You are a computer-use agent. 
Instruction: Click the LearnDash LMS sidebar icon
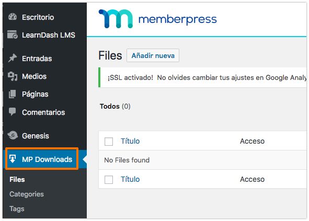(x=13, y=34)
